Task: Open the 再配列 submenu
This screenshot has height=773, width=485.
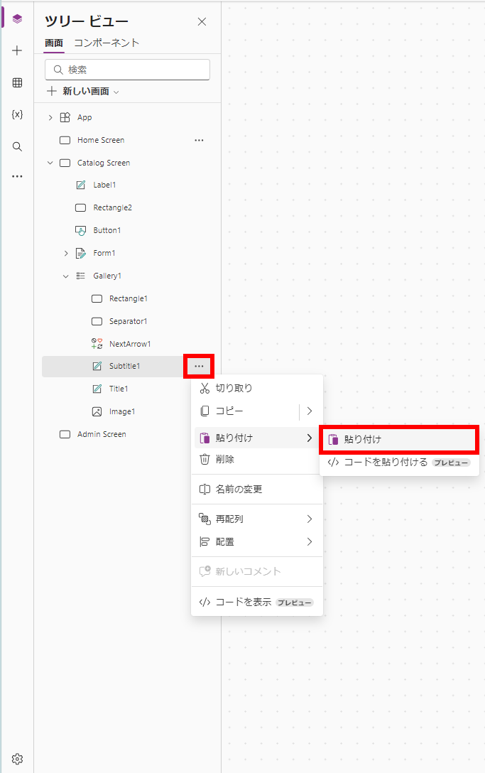Action: (x=257, y=519)
